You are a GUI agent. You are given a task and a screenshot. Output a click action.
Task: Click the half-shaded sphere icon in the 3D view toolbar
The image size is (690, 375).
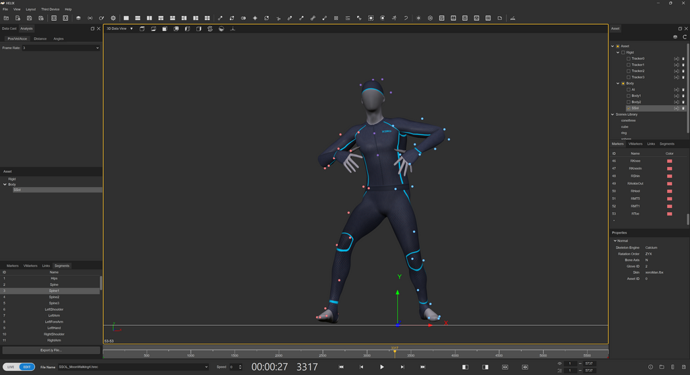click(x=221, y=28)
